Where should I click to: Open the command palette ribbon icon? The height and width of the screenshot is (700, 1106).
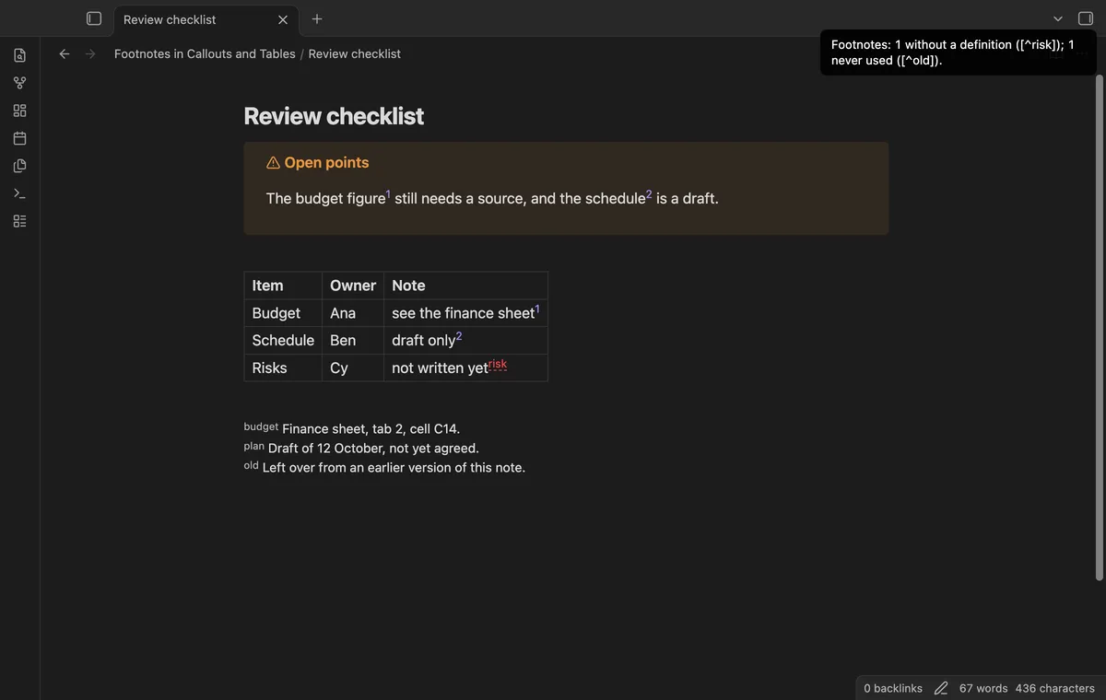click(x=19, y=193)
